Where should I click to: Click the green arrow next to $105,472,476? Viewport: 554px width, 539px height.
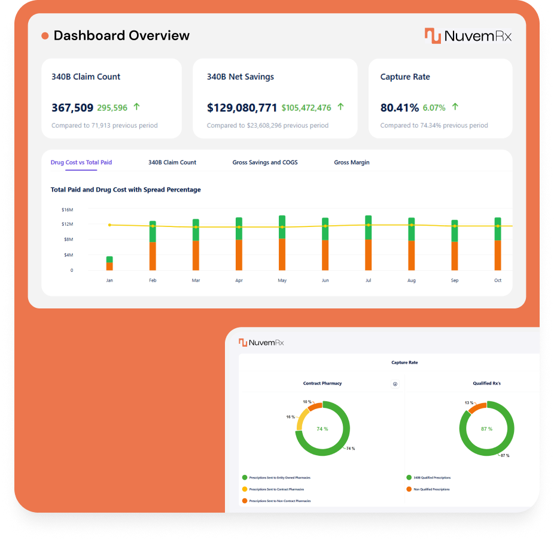click(x=340, y=107)
